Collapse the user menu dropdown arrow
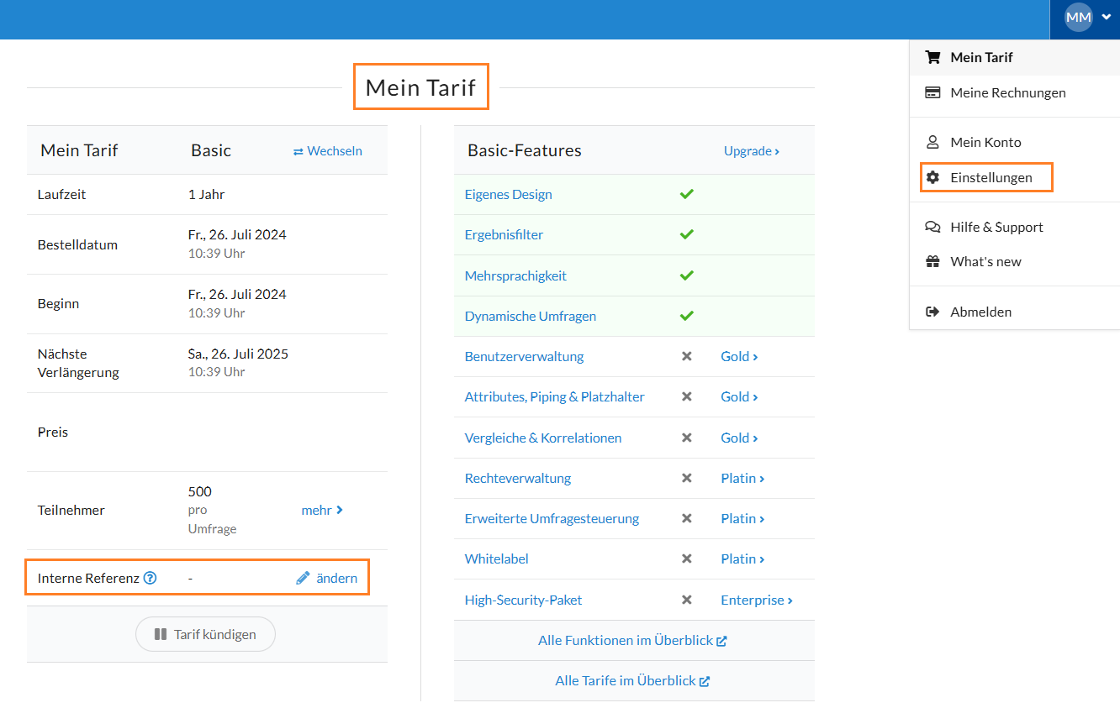 (x=1106, y=18)
